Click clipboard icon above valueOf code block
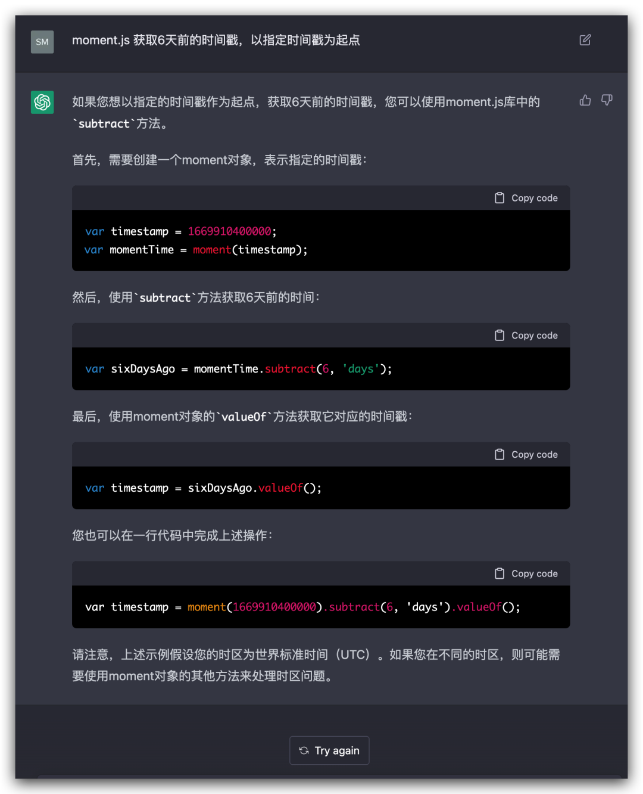 tap(500, 454)
